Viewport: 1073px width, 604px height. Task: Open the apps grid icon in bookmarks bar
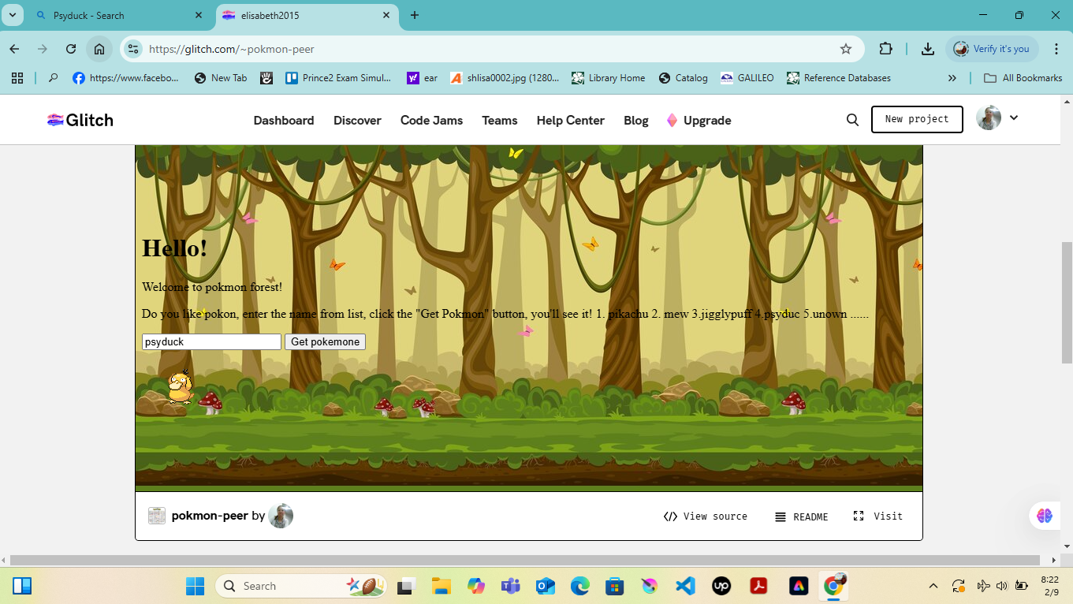pyautogui.click(x=17, y=78)
